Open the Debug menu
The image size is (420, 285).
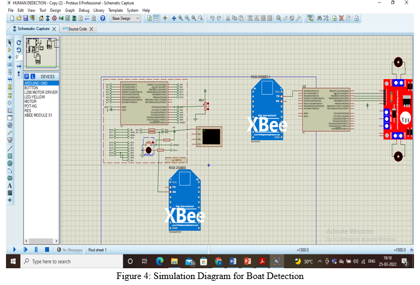[x=83, y=10]
